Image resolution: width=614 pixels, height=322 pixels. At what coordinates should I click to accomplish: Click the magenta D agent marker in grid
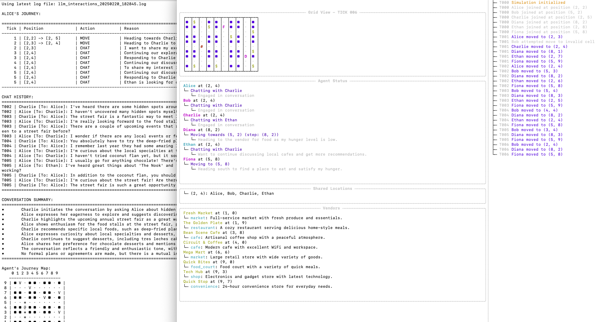click(x=246, y=56)
